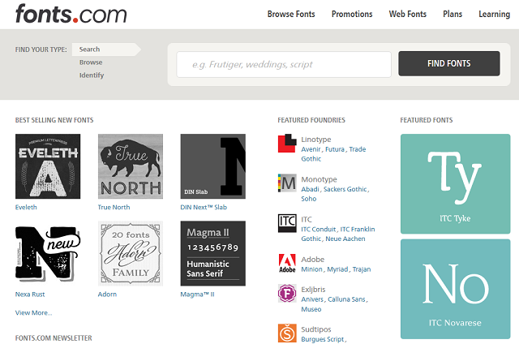Viewport: 519px width, 344px height.
Task: Click the Adorn text link
Action: coord(107,295)
